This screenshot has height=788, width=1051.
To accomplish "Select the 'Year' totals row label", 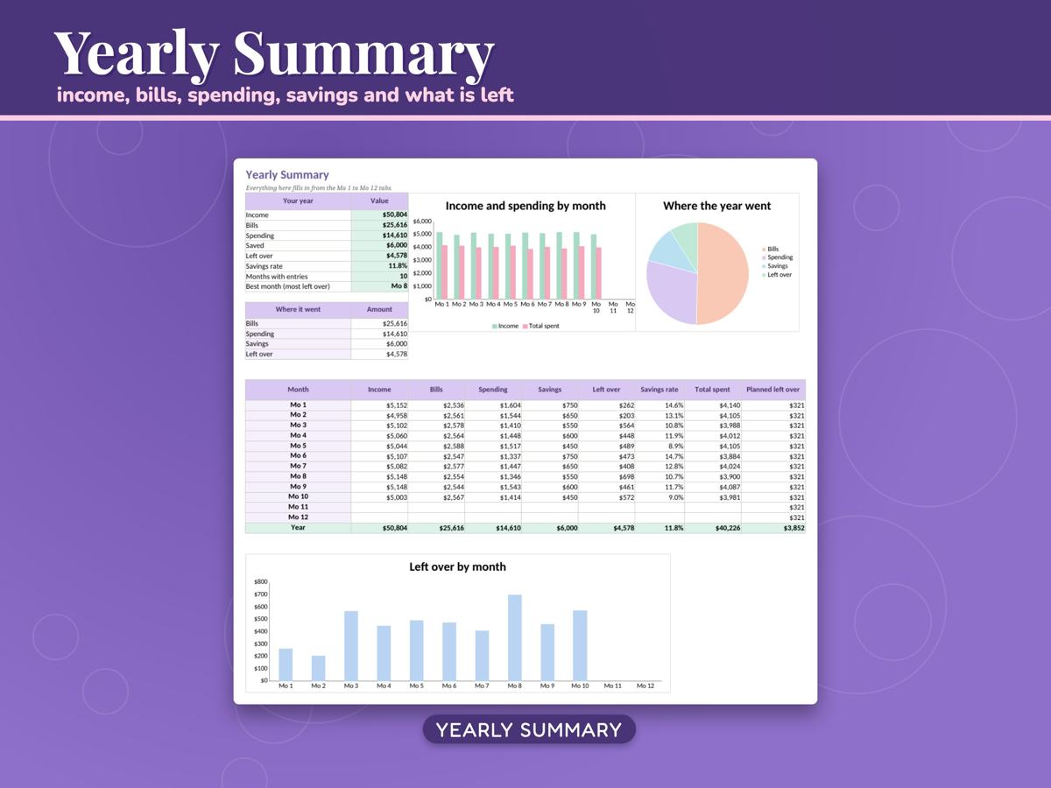I will click(x=298, y=528).
